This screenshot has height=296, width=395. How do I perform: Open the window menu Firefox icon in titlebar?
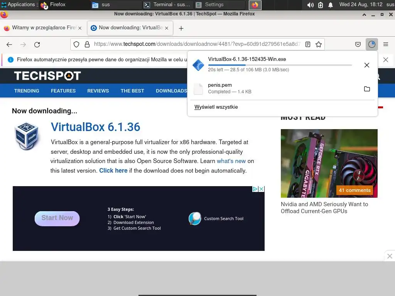tap(4, 14)
